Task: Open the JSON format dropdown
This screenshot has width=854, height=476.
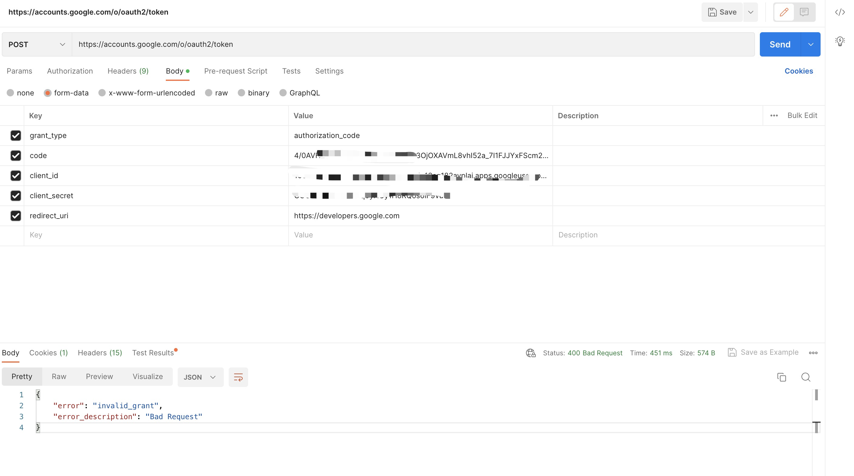Action: [200, 377]
